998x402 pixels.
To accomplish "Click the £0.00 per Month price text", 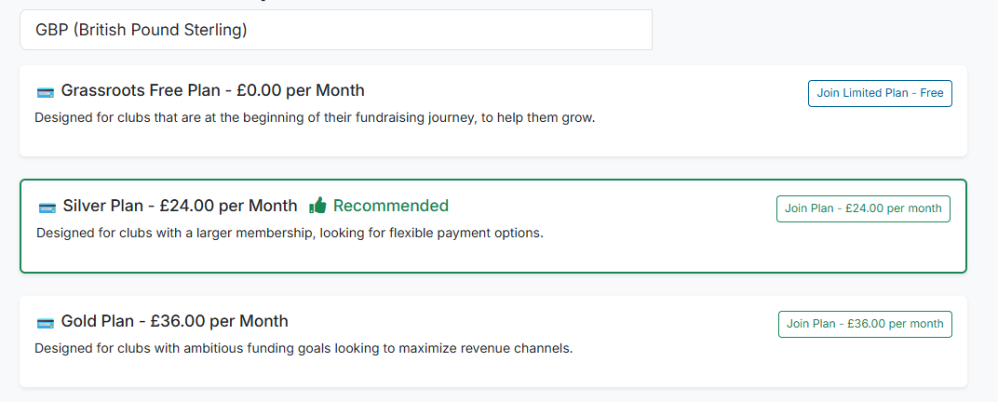I will click(300, 91).
